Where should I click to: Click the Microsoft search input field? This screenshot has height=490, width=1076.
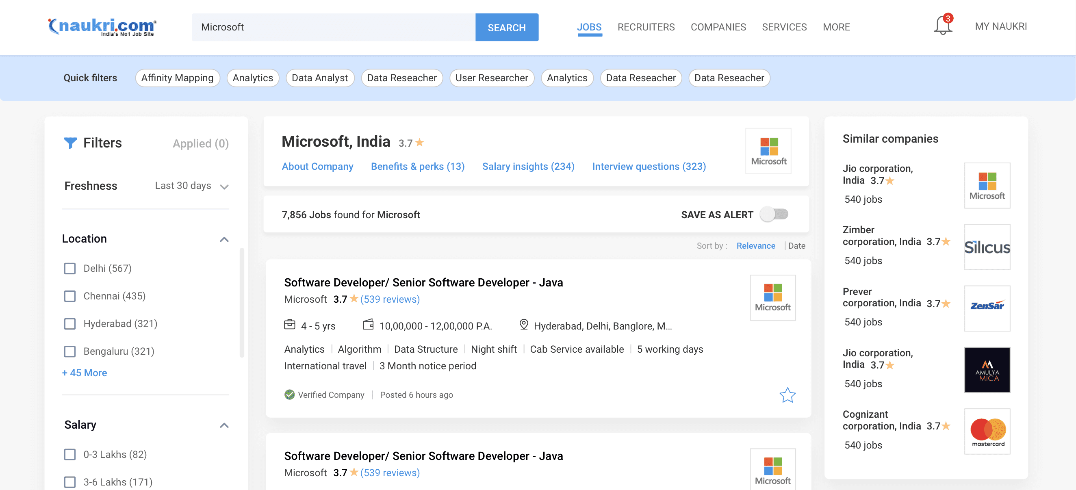coord(333,27)
